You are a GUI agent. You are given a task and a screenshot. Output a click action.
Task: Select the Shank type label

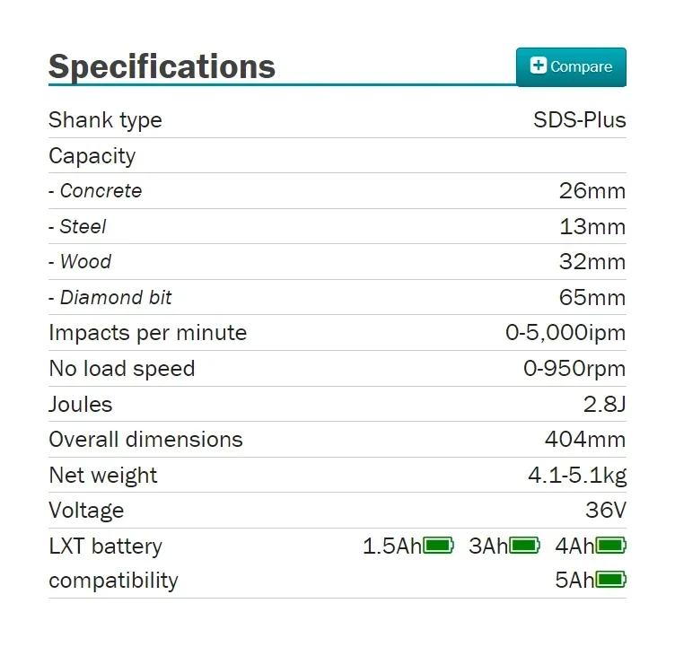point(105,120)
